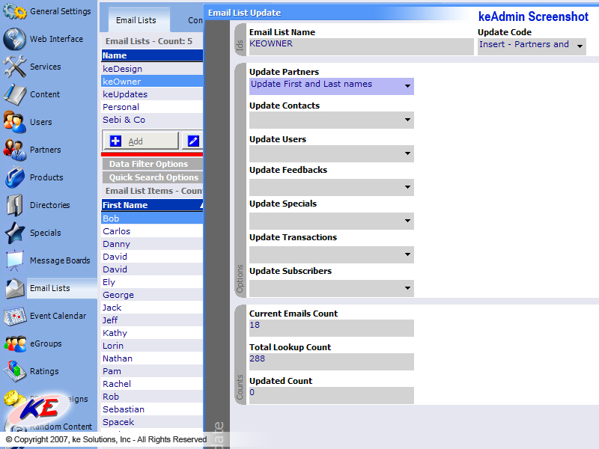Click the Updated Count field
599x449 pixels.
pos(331,395)
